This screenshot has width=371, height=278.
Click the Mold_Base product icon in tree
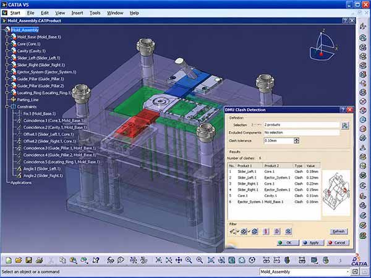[14, 37]
